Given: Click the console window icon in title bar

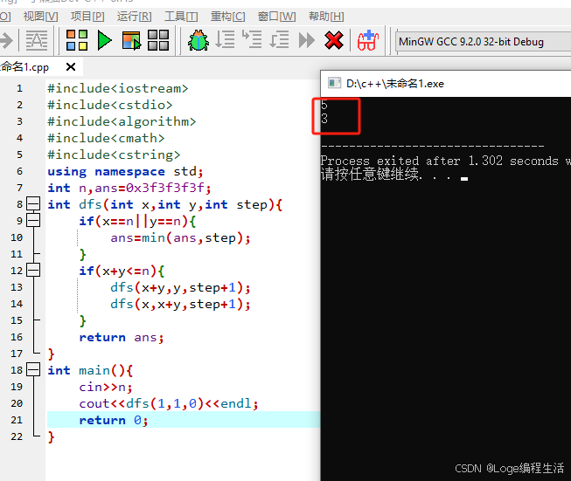Looking at the screenshot, I should [x=334, y=83].
